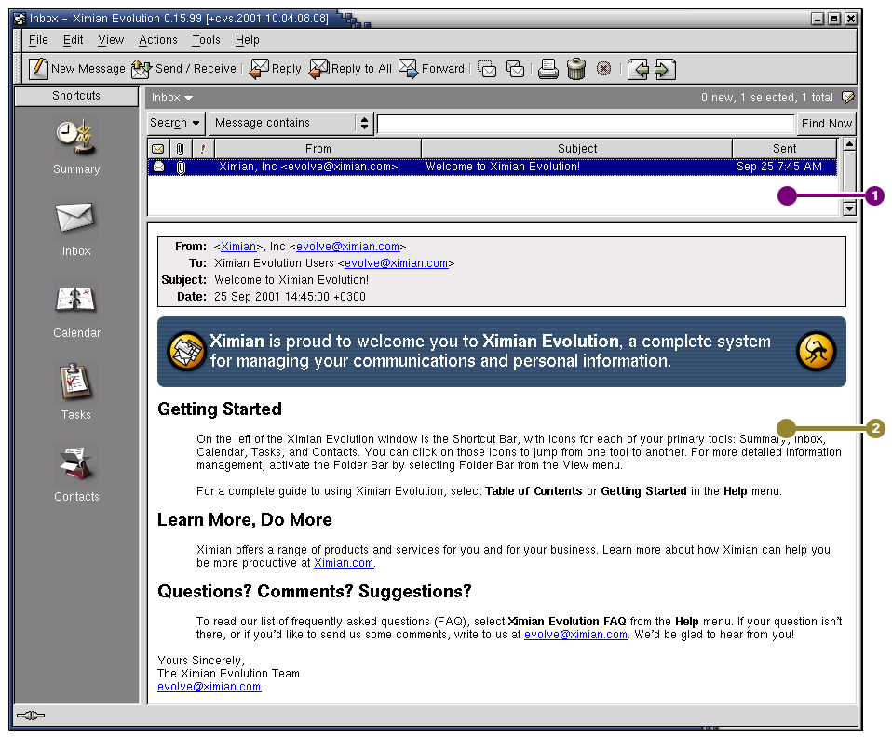The image size is (892, 737).
Task: Compose with the New Message button
Action: click(x=77, y=69)
